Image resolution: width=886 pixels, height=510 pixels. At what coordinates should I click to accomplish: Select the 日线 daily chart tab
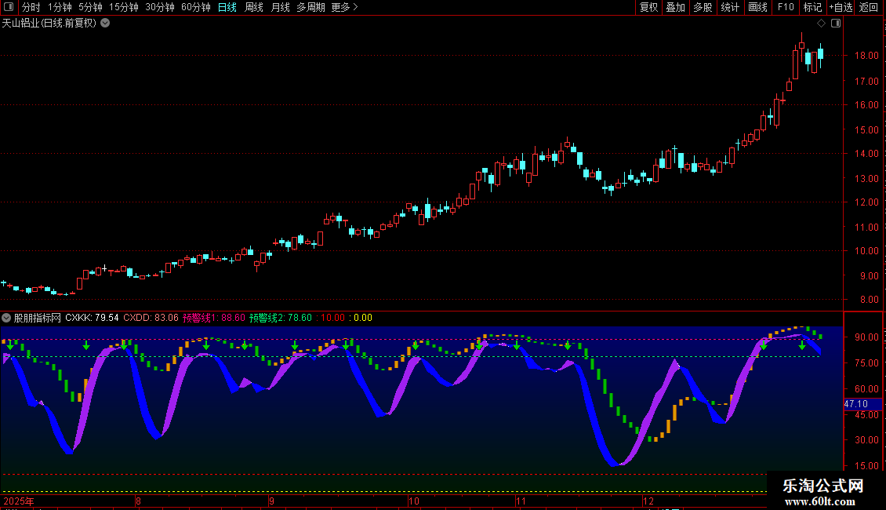[x=227, y=7]
